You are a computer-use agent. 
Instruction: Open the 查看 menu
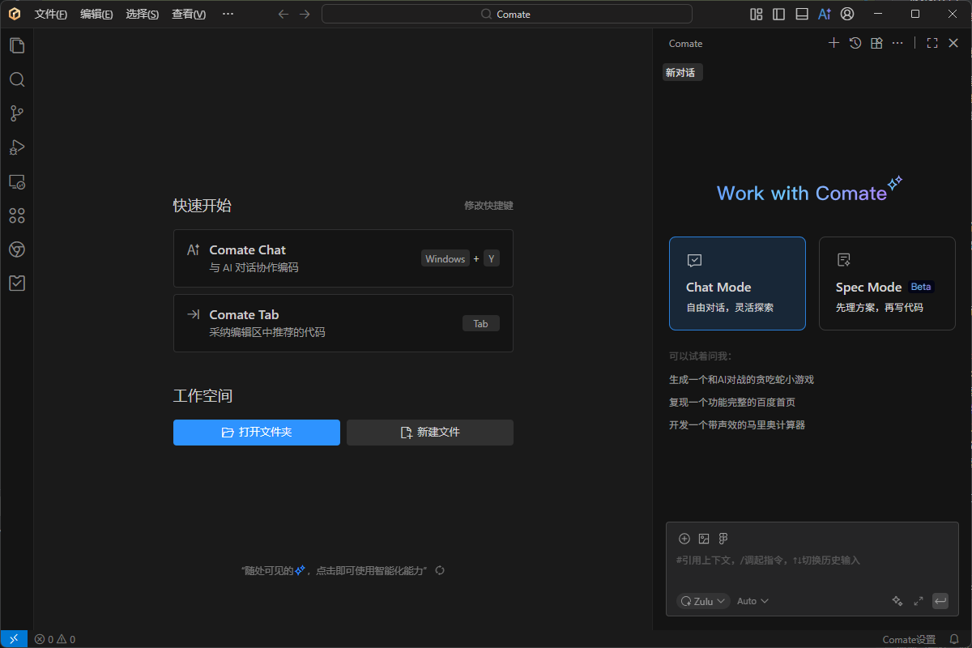(189, 14)
